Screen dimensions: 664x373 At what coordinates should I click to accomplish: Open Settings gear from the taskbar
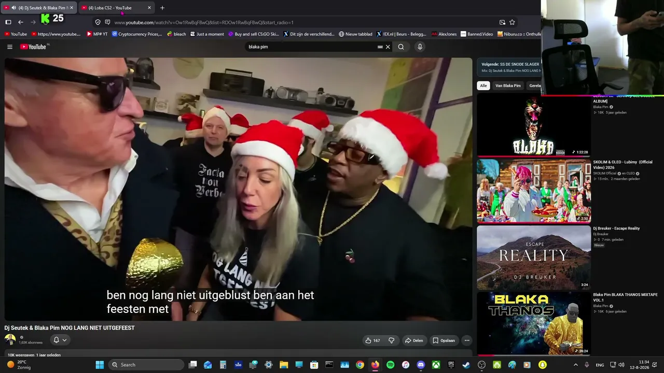(268, 365)
